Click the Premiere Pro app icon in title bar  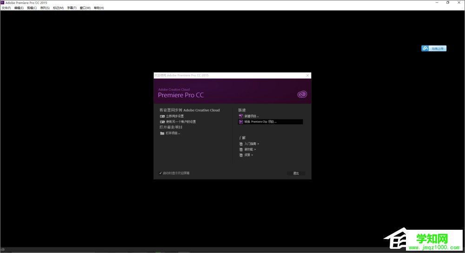(x=3, y=3)
